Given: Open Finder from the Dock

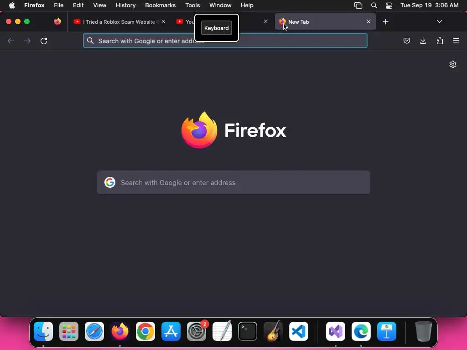Looking at the screenshot, I should tap(43, 331).
